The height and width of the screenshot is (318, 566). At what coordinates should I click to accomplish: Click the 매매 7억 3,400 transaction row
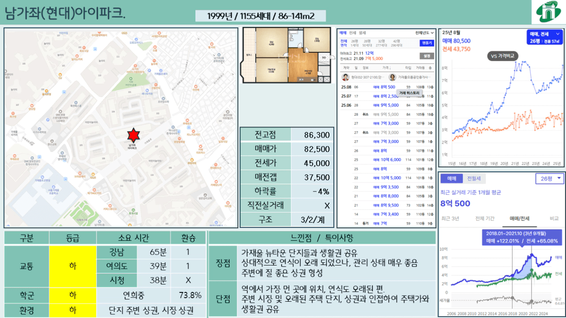tap(386, 214)
